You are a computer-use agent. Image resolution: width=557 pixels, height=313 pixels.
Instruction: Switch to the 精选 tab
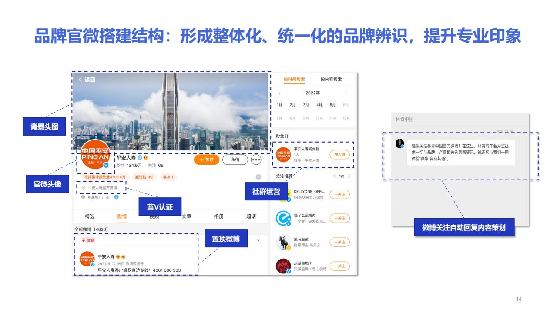[90, 216]
